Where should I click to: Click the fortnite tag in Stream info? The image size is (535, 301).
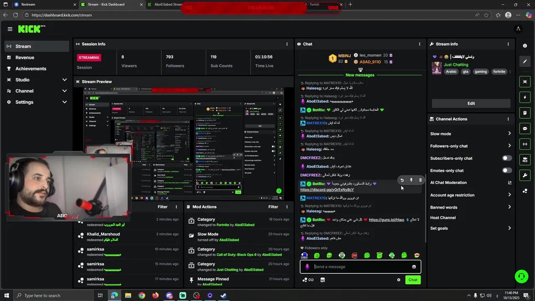click(x=499, y=71)
